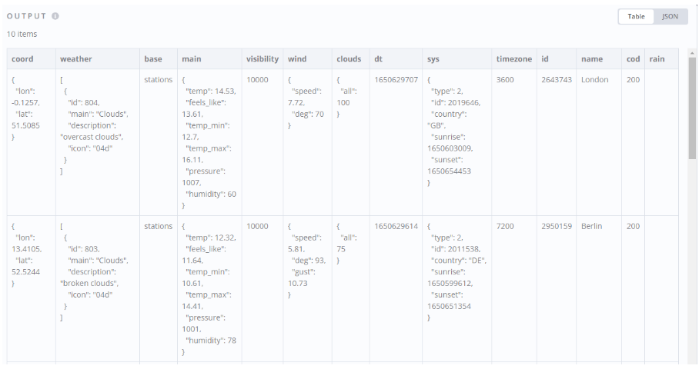Switch to Table view
The height and width of the screenshot is (369, 699).
click(x=636, y=16)
